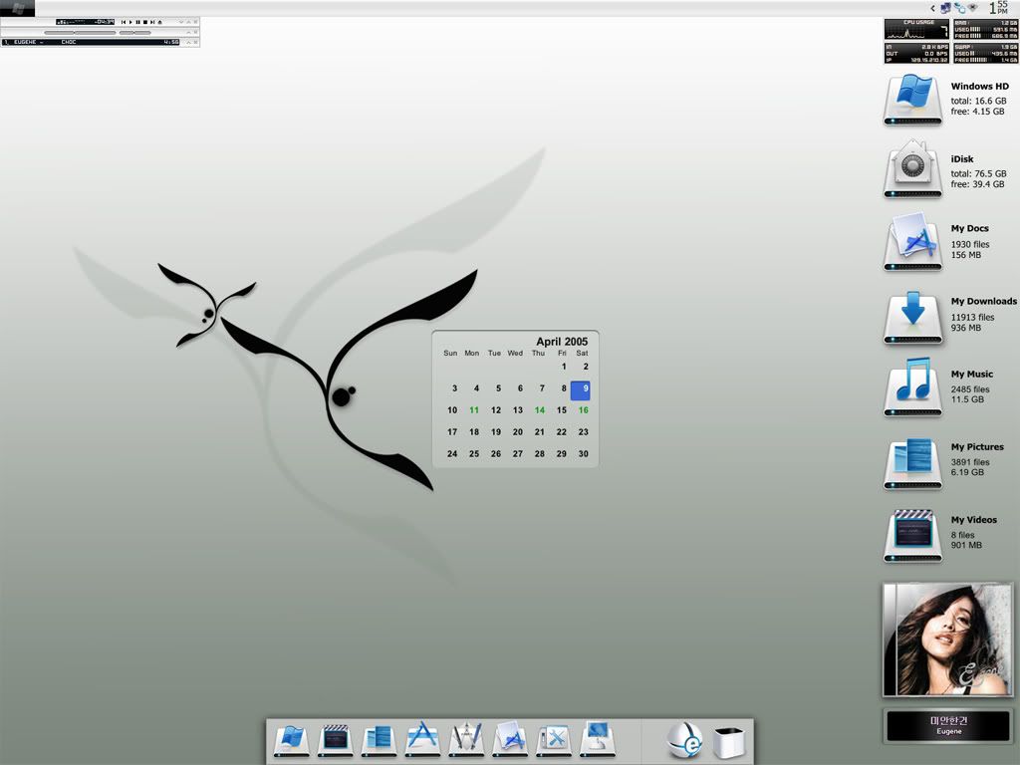Image resolution: width=1020 pixels, height=765 pixels.
Task: Open the My Pictures folder icon
Action: (912, 463)
